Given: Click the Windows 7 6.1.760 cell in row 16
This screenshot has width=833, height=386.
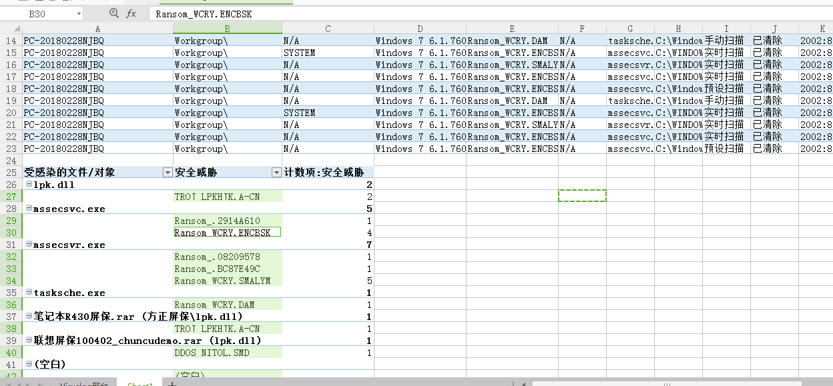Looking at the screenshot, I should tap(420, 65).
